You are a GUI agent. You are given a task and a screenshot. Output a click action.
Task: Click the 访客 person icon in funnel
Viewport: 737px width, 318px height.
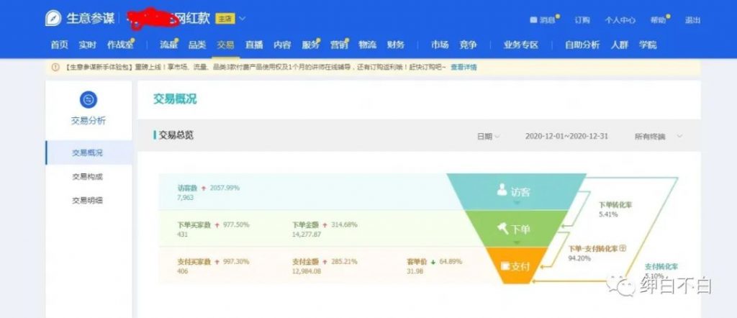502,190
